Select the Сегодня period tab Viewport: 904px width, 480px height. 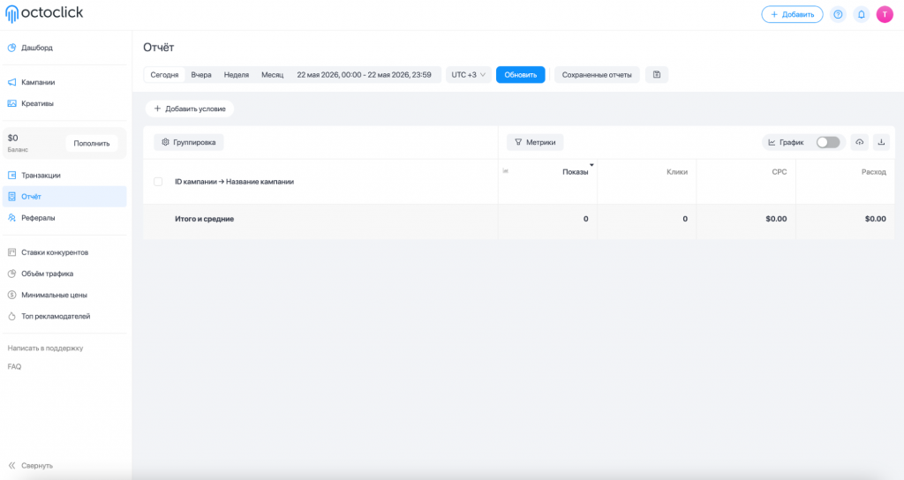tap(164, 74)
